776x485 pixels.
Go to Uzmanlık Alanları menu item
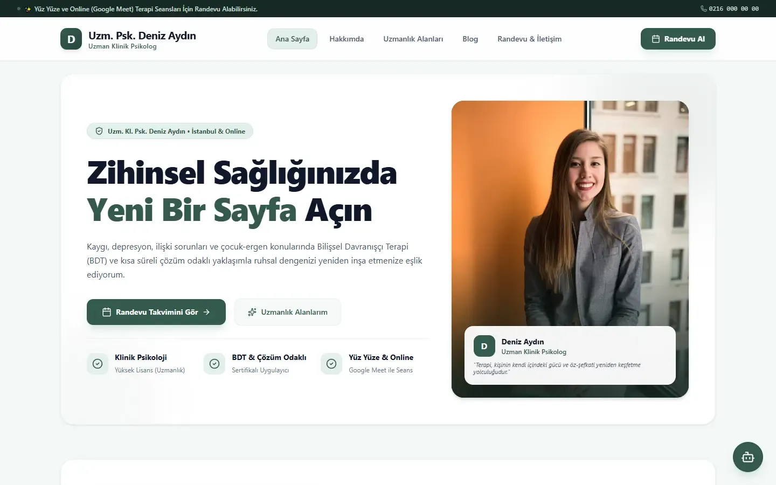coord(413,39)
